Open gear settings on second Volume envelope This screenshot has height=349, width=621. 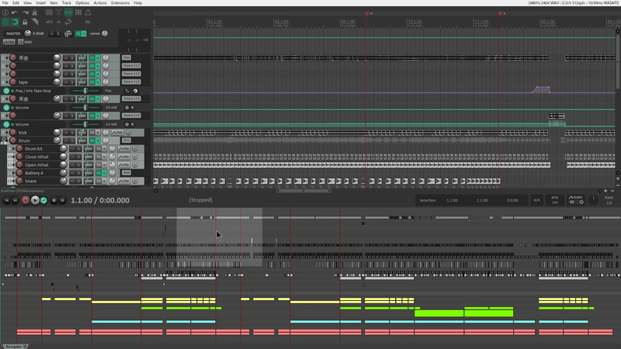click(127, 124)
